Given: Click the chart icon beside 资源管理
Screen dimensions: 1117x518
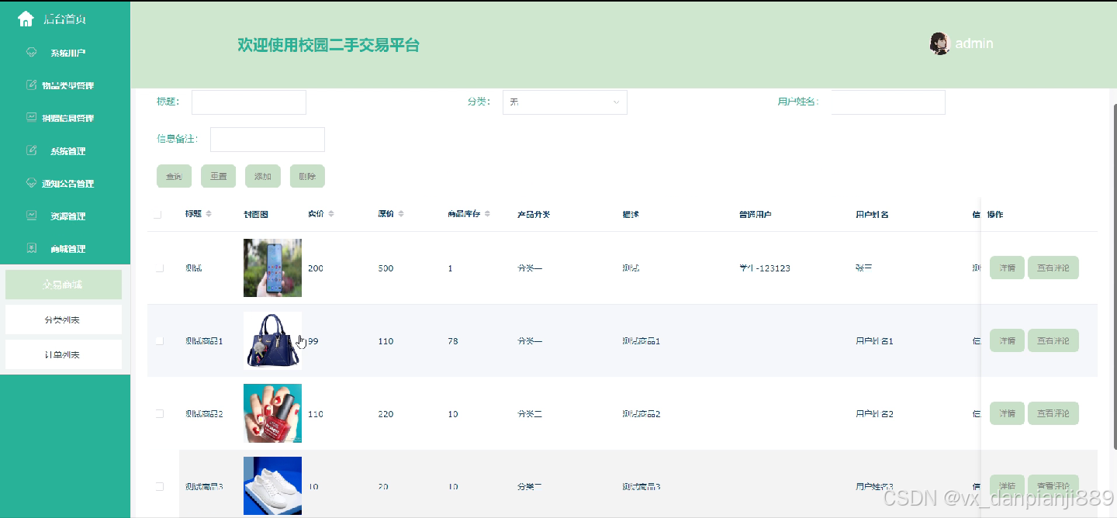Looking at the screenshot, I should [32, 216].
